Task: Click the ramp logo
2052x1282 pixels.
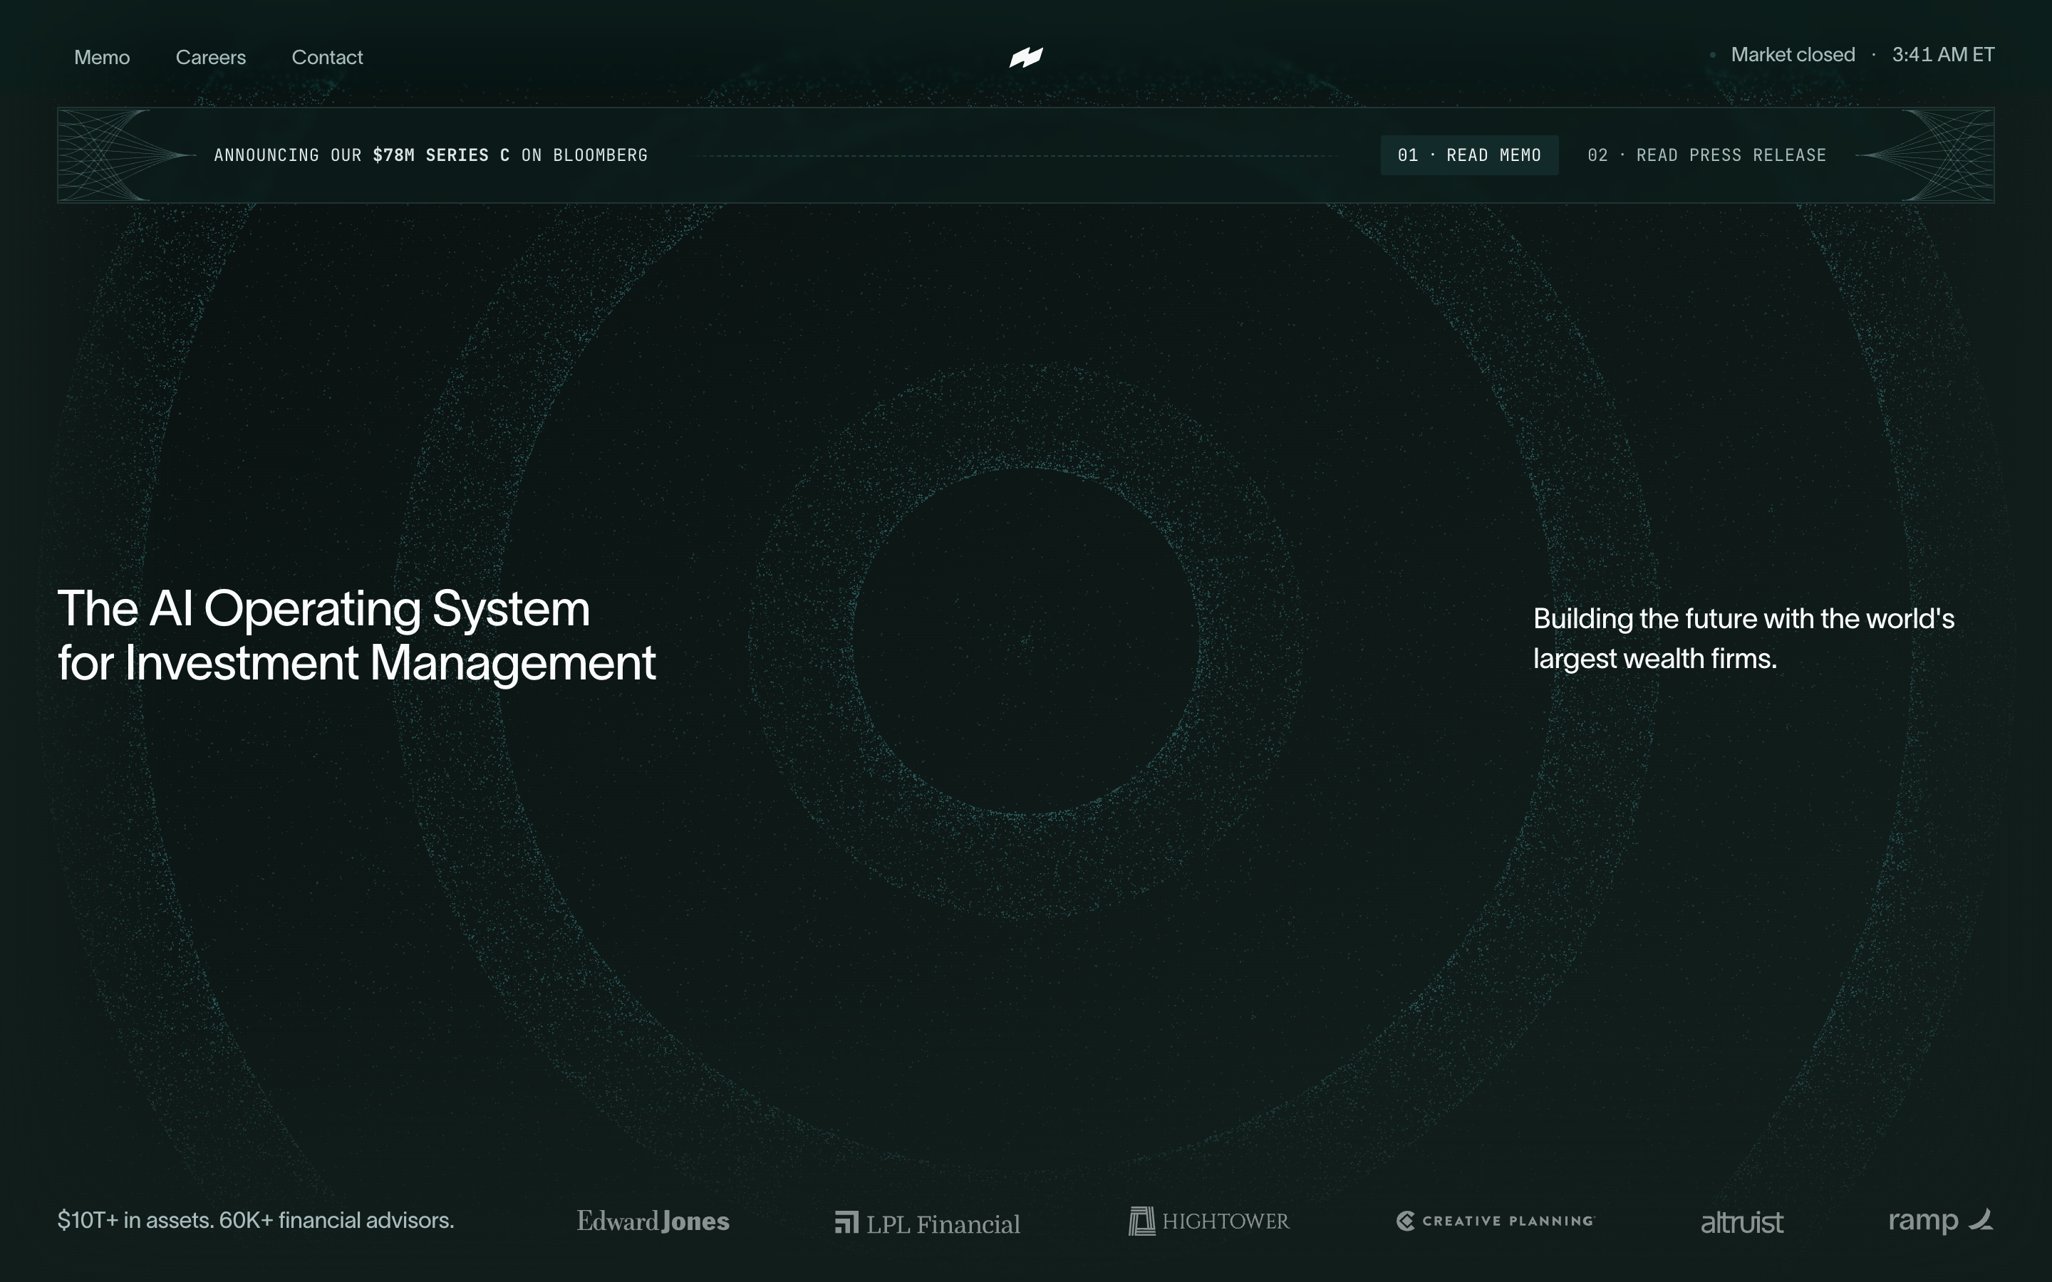Action: click(x=1940, y=1221)
